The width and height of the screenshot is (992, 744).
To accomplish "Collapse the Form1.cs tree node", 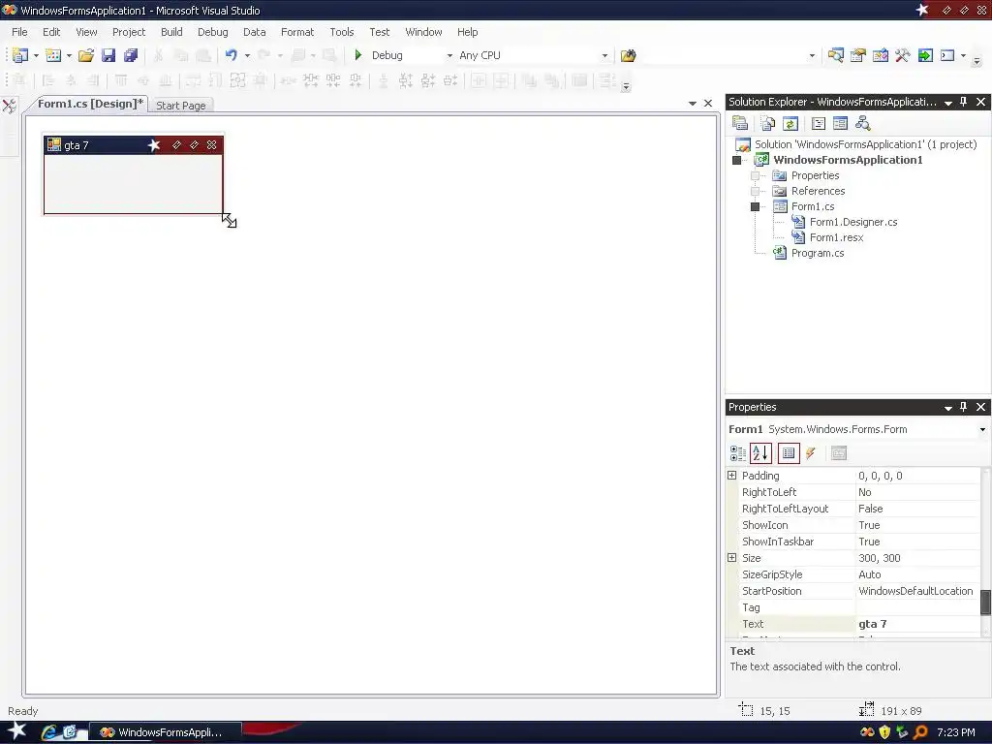I will tap(755, 207).
